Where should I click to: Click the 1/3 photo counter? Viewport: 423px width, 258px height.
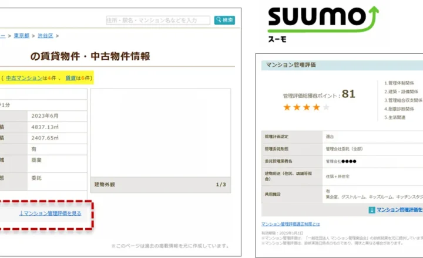point(220,185)
